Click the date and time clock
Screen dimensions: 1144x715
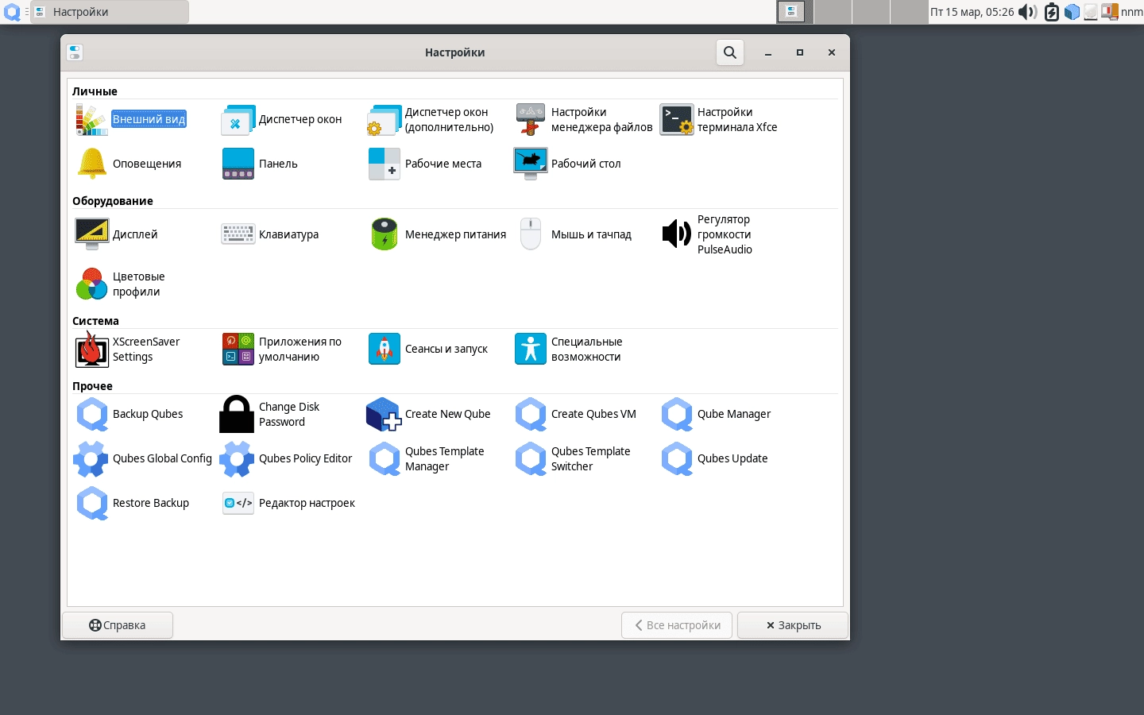972,12
